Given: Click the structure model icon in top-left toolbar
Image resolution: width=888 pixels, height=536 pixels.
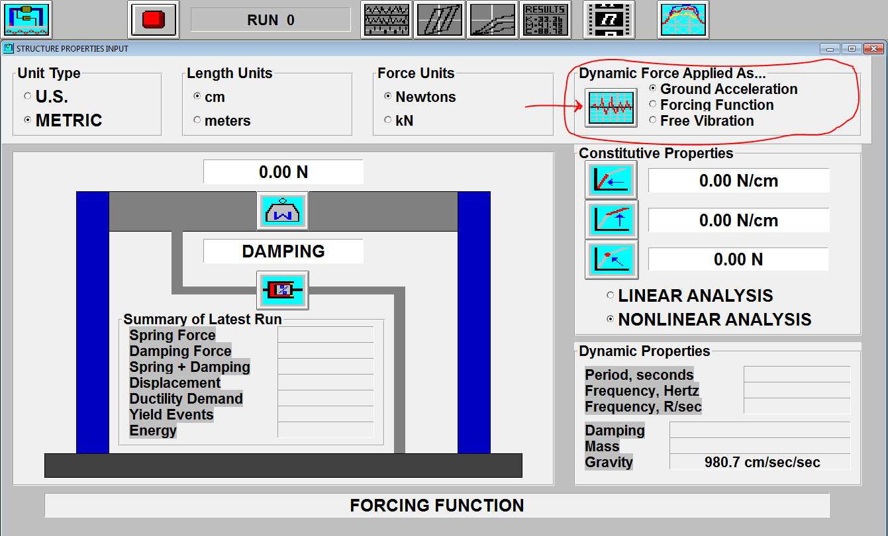Looking at the screenshot, I should [27, 20].
